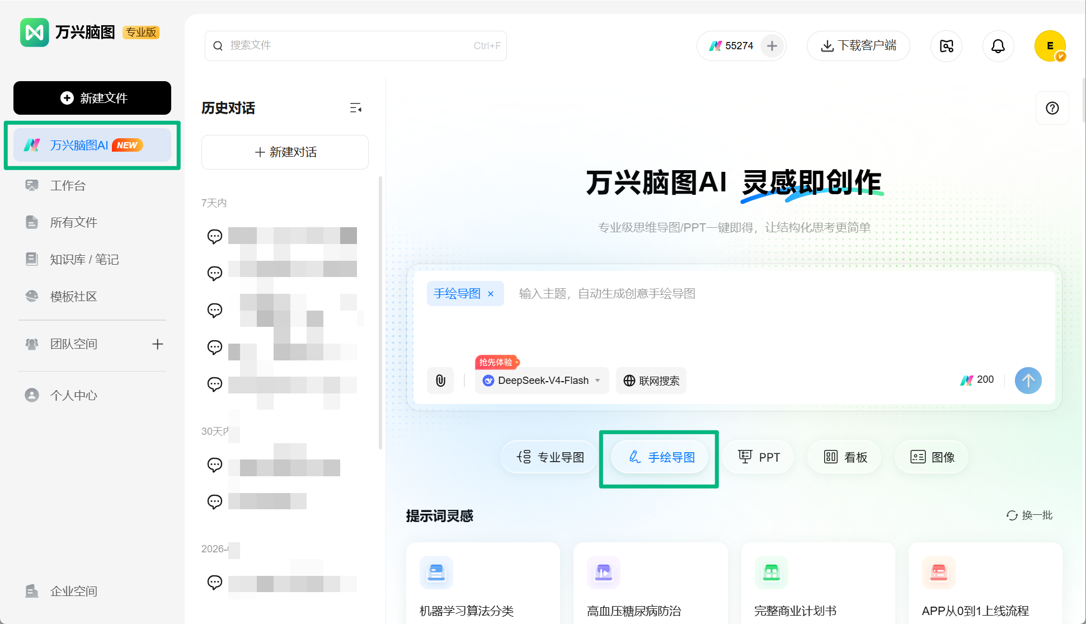
Task: Create a new file with 新建文件
Action: (92, 98)
